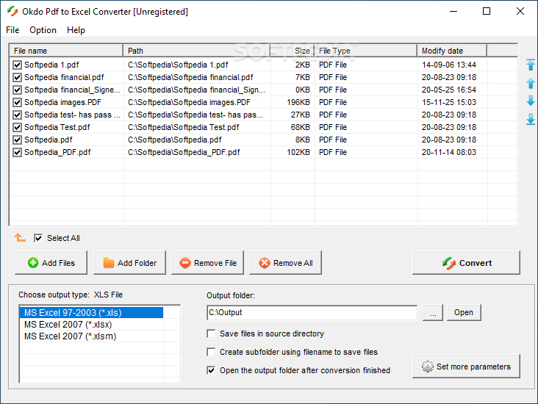Click the move-to-top arrow icon

(x=531, y=65)
